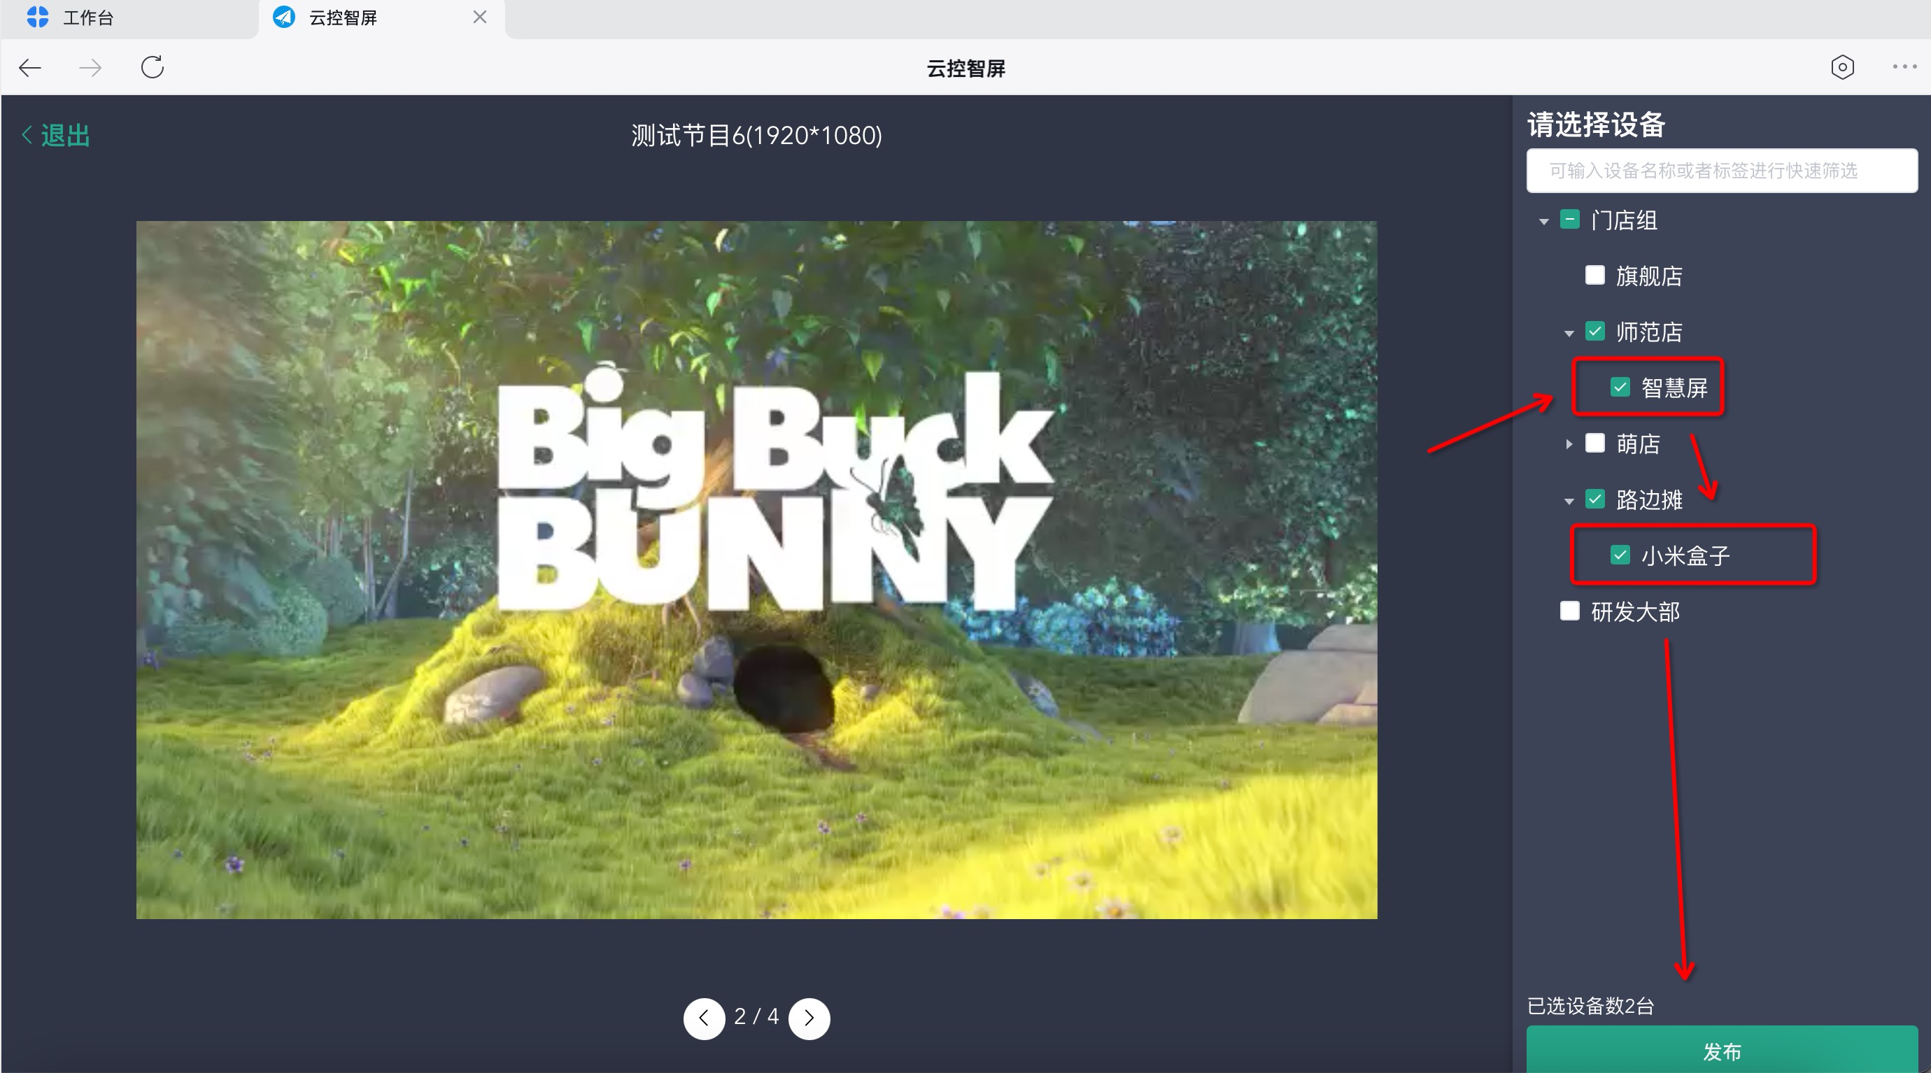Viewport: 1931px width, 1073px height.
Task: Expand the 萌店 tree node
Action: click(x=1569, y=443)
